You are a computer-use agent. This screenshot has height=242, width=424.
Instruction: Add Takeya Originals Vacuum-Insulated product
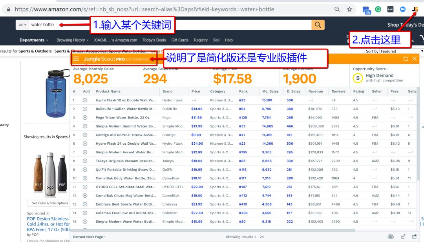85,161
